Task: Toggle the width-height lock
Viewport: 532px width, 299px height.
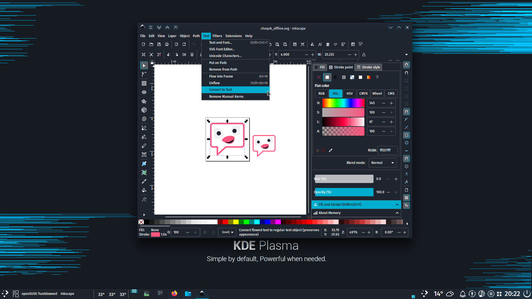Action: tap(364, 55)
